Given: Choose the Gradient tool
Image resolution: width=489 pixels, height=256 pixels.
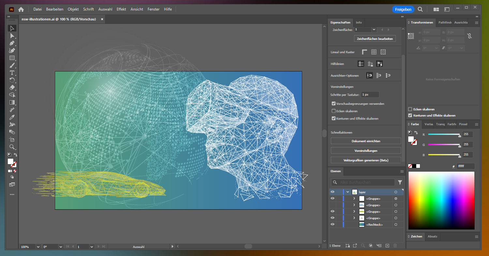Looking at the screenshot, I should (x=12, y=102).
